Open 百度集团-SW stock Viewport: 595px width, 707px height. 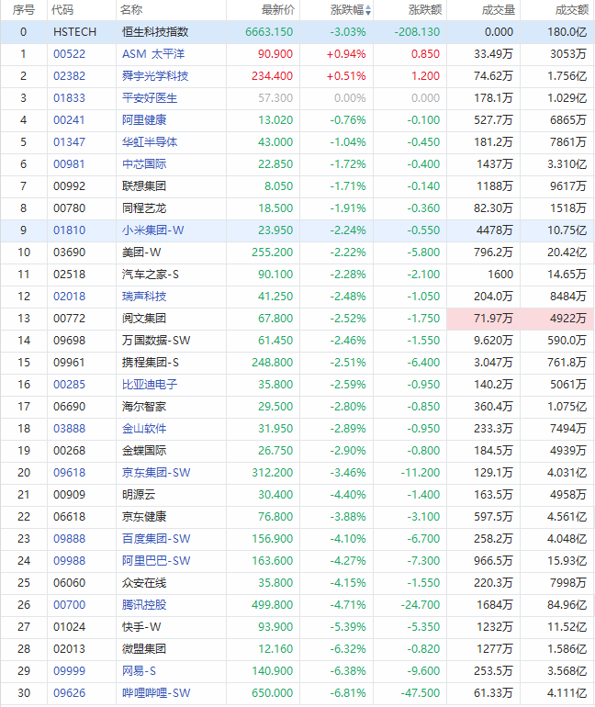pyautogui.click(x=156, y=539)
